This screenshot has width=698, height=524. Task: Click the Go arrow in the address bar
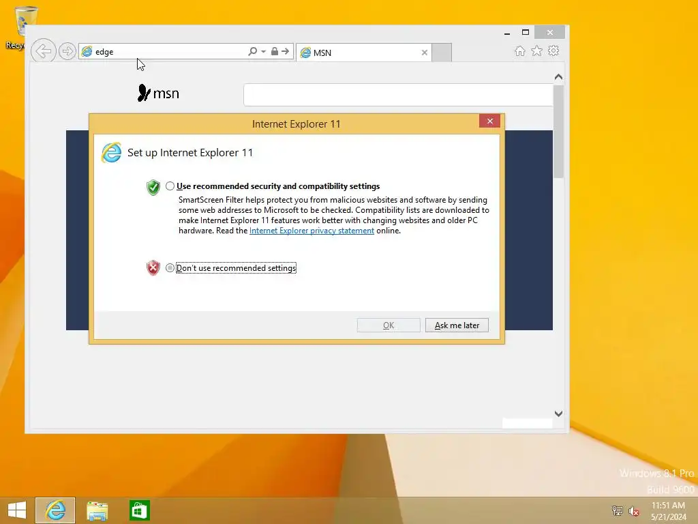coord(286,51)
